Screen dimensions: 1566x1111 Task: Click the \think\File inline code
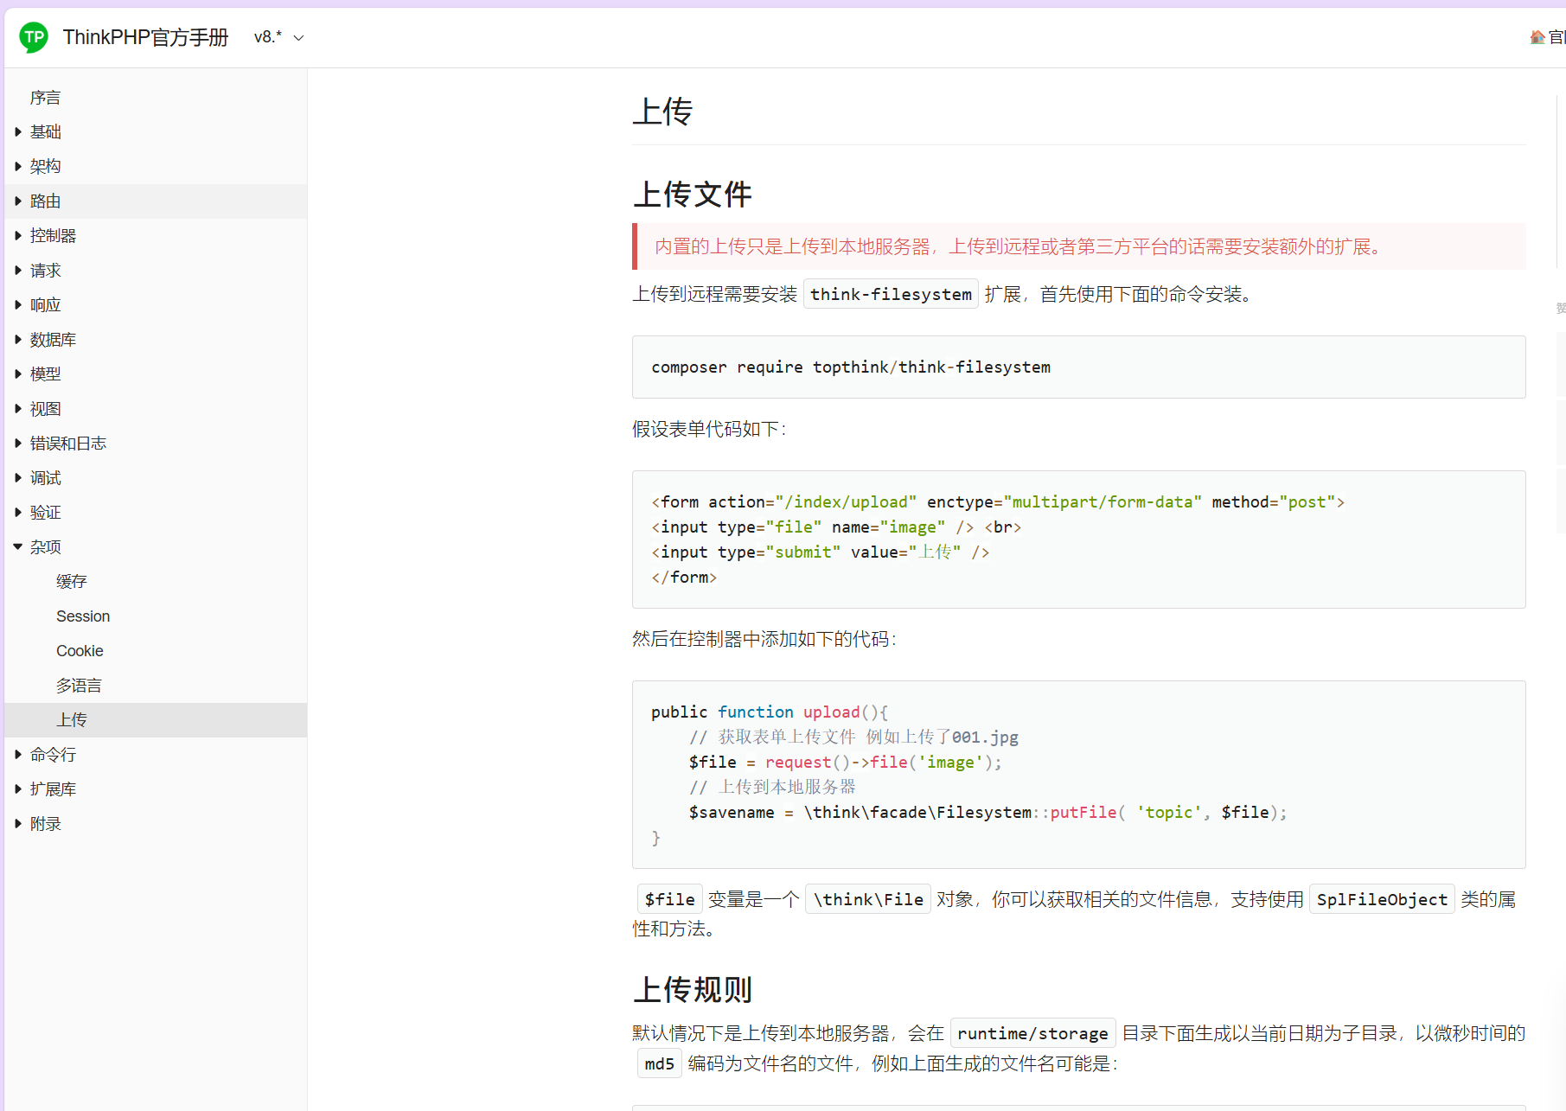(x=867, y=899)
